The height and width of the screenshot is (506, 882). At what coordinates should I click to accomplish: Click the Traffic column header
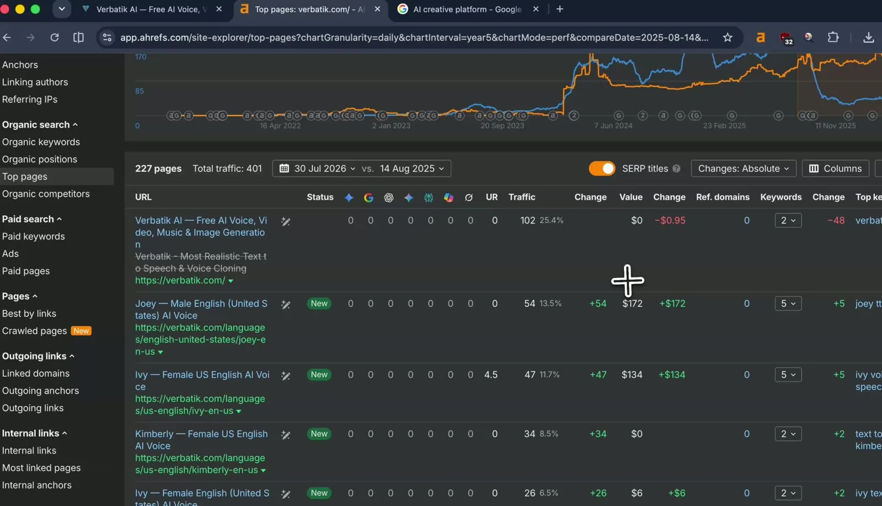pos(521,197)
